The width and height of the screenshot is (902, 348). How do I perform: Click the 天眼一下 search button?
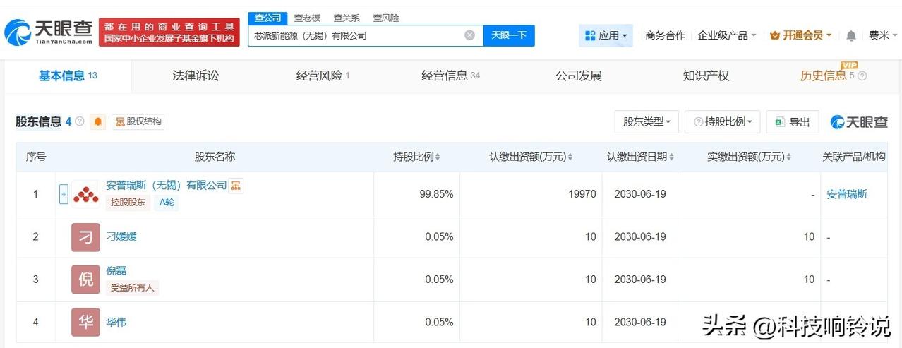(x=509, y=35)
